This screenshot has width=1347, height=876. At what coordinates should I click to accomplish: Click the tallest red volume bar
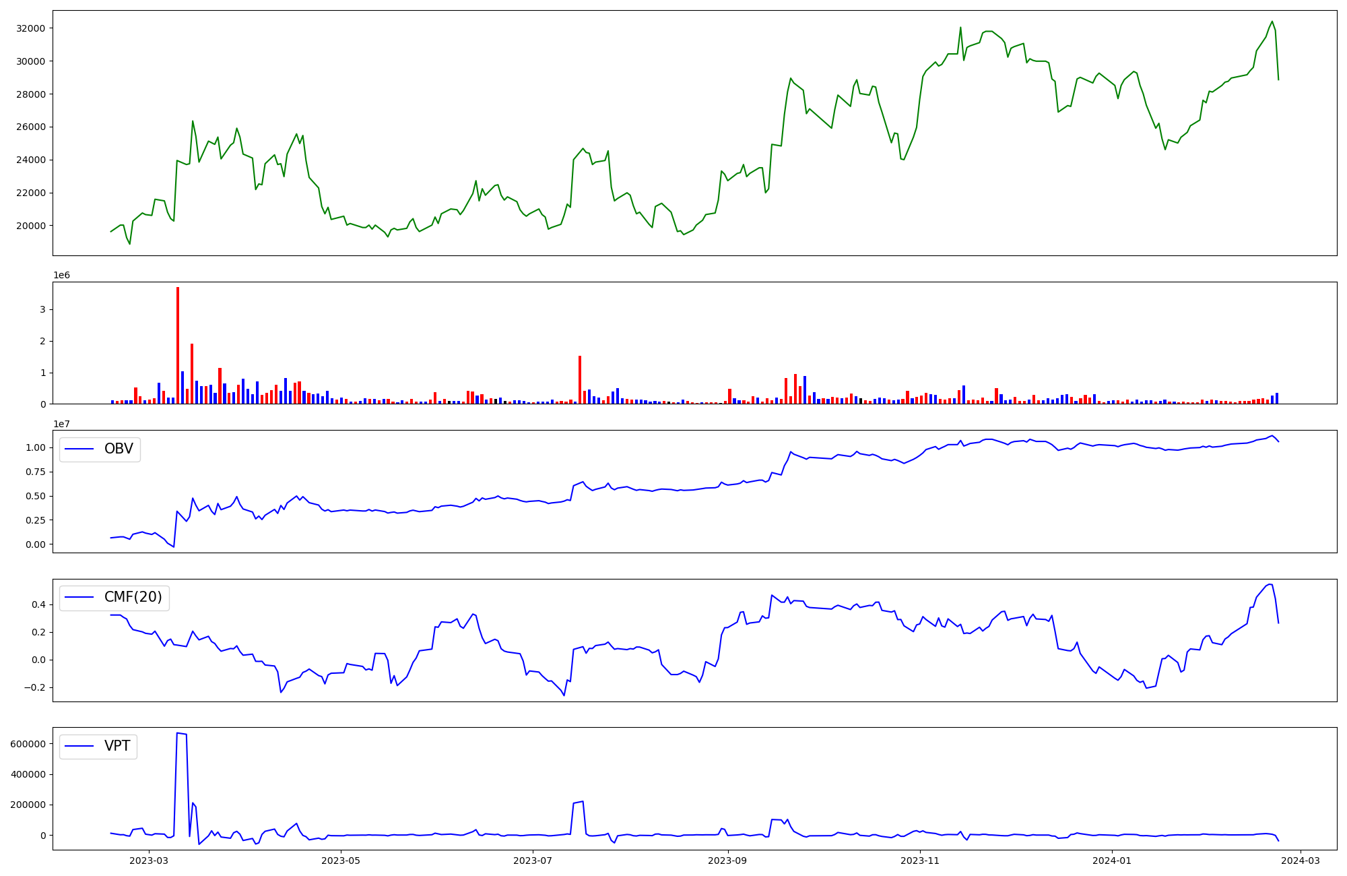[x=178, y=344]
